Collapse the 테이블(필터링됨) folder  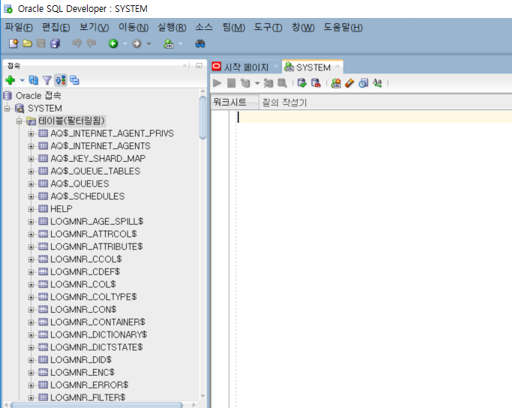click(x=19, y=121)
